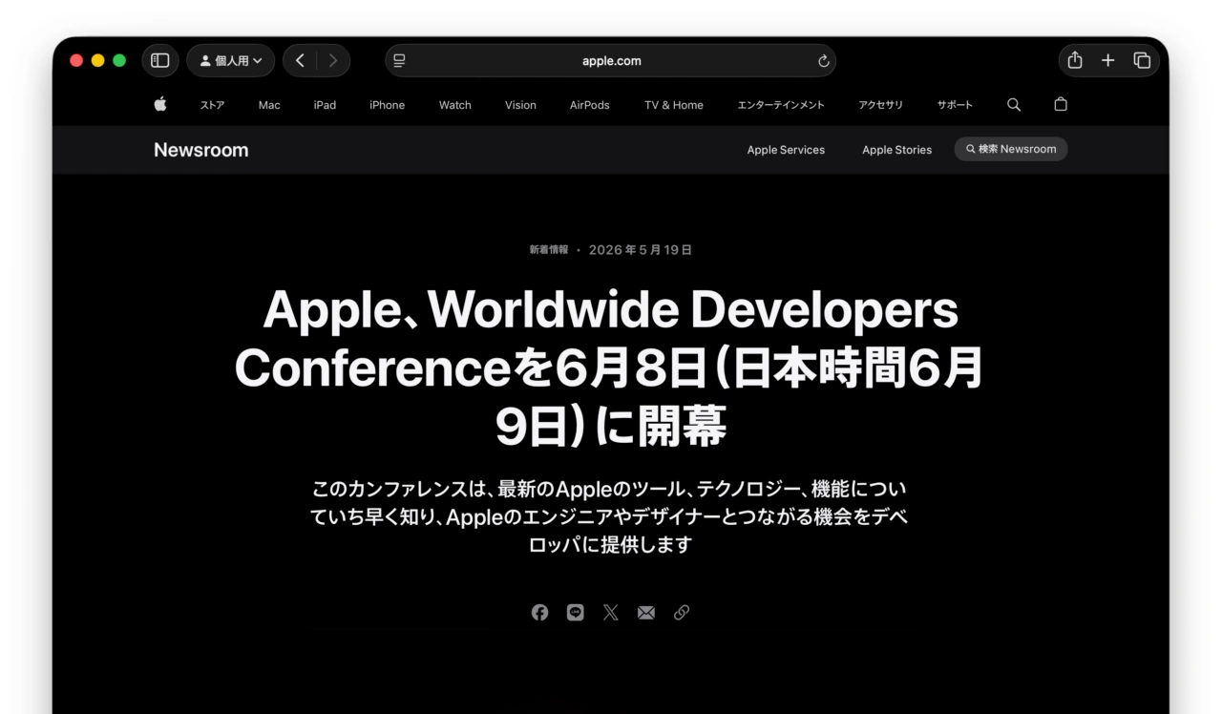This screenshot has width=1222, height=714.
Task: Open the アクセサリ menu item
Action: point(880,105)
